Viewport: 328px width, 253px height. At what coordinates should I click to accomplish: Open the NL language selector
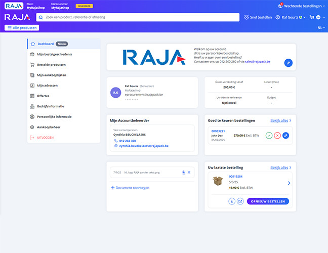[321, 28]
